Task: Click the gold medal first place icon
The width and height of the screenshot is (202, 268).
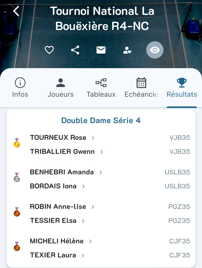Action: click(x=17, y=143)
